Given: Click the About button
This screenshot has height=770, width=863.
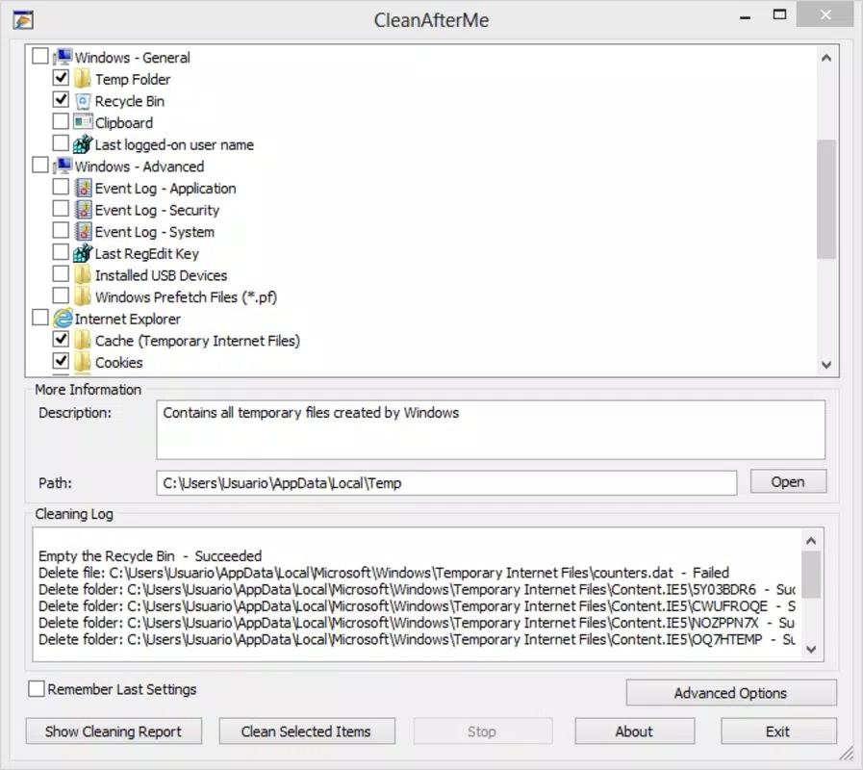Looking at the screenshot, I should pyautogui.click(x=635, y=731).
